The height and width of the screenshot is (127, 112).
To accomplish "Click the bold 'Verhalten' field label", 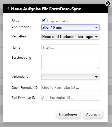I will click(x=19, y=36).
